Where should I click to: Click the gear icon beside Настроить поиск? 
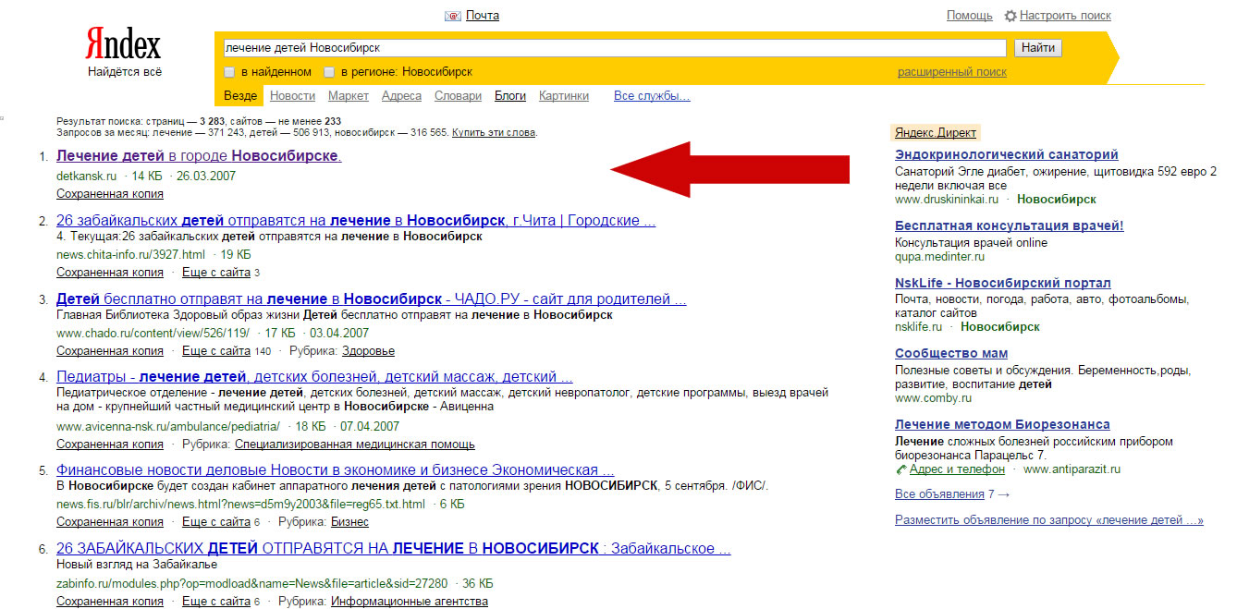click(1010, 16)
